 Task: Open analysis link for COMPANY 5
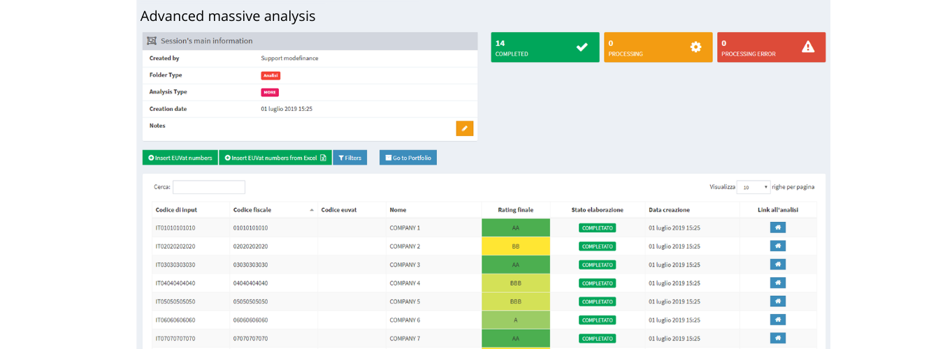[x=778, y=302]
